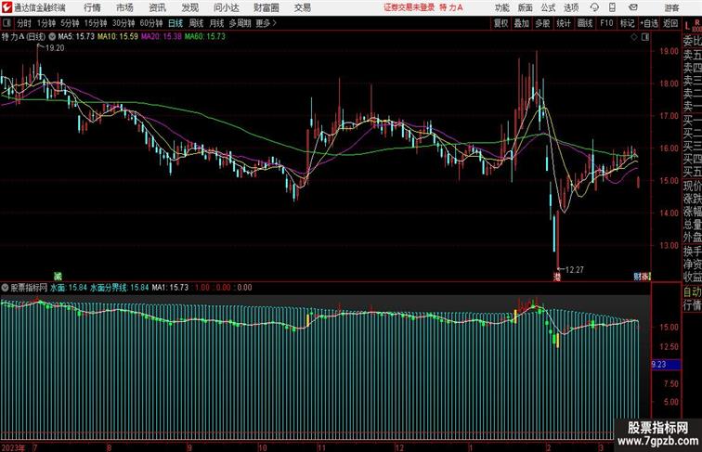Click the 证券交易未登录 login link
702x452 pixels.
[x=409, y=7]
